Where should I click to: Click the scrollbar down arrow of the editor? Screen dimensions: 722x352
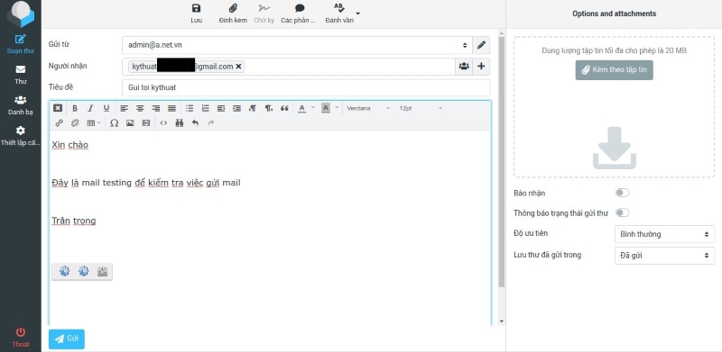click(x=502, y=321)
